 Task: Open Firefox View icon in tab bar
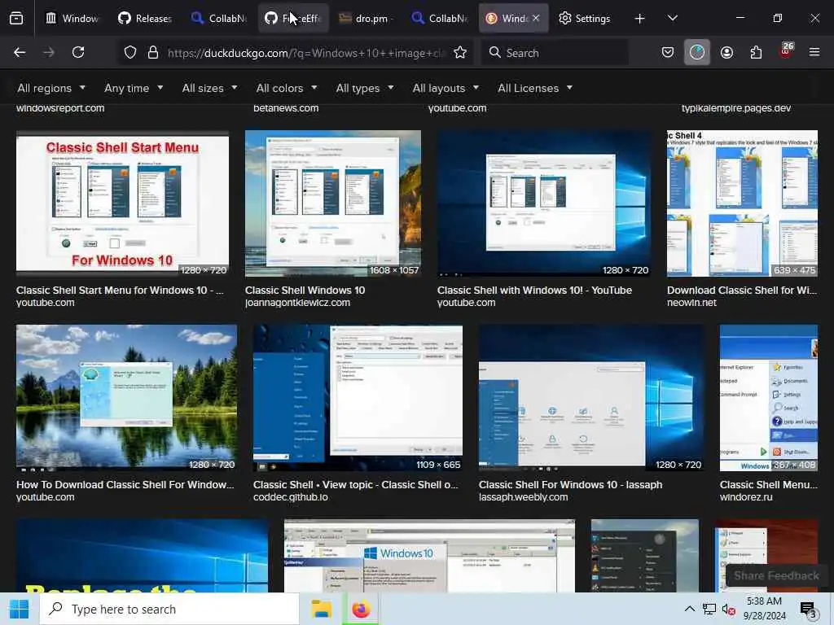16,19
